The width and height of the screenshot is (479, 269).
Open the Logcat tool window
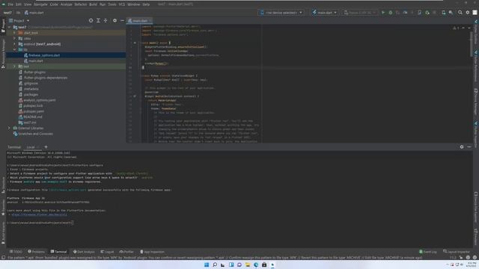(x=107, y=252)
